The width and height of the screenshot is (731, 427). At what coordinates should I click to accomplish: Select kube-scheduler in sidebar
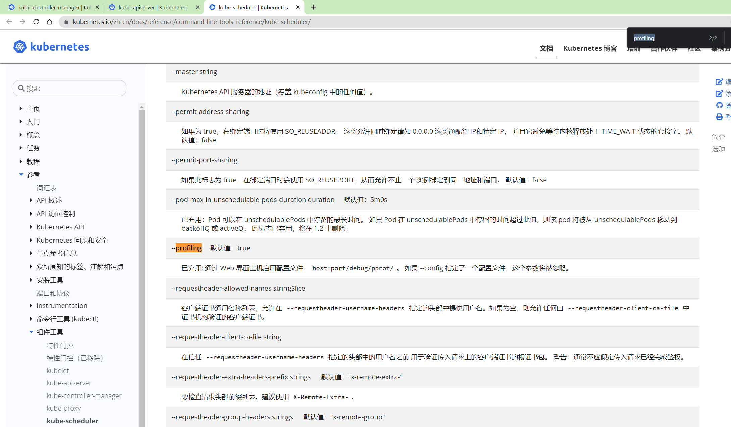click(x=72, y=421)
